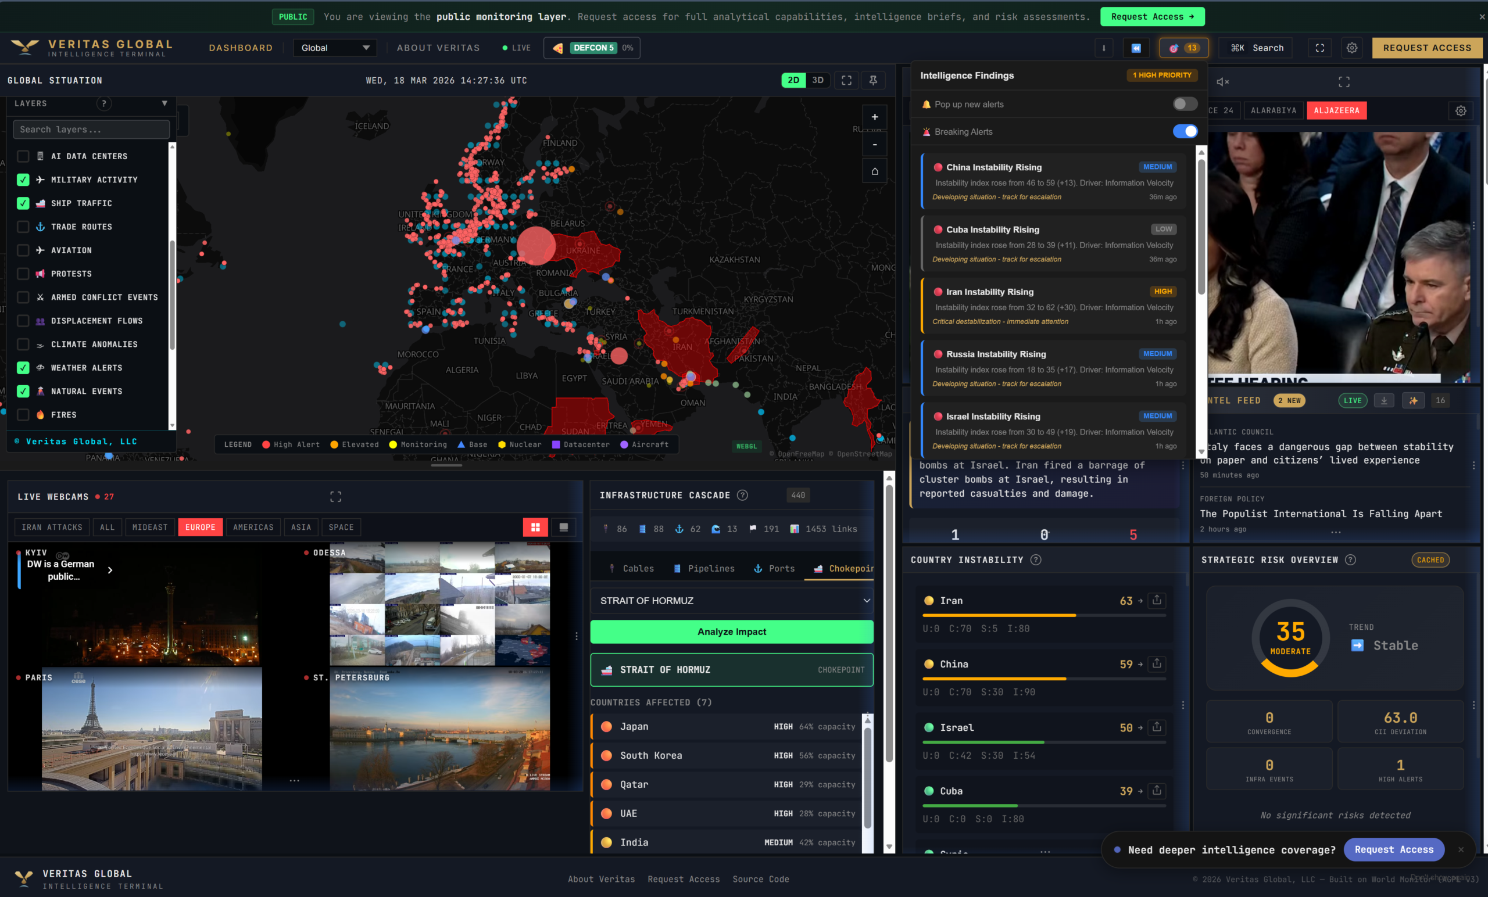Screen dimensions: 1488x897
Task: Enter fullscreen using the expand icon near Search
Action: point(1320,48)
